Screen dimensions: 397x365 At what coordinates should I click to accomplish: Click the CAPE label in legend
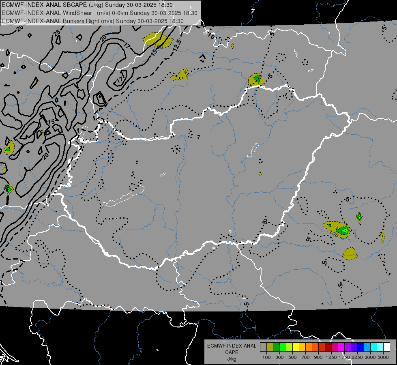click(x=232, y=352)
